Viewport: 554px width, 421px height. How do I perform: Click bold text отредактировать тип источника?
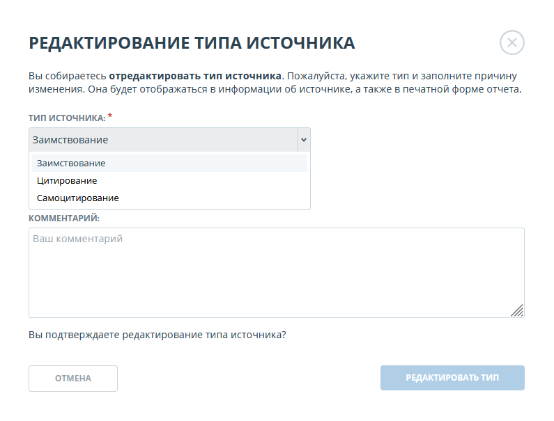(195, 75)
